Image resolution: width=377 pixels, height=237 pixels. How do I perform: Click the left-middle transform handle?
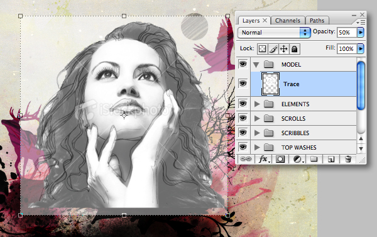tap(21, 116)
